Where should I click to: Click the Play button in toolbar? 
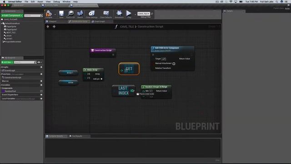coord(129,14)
